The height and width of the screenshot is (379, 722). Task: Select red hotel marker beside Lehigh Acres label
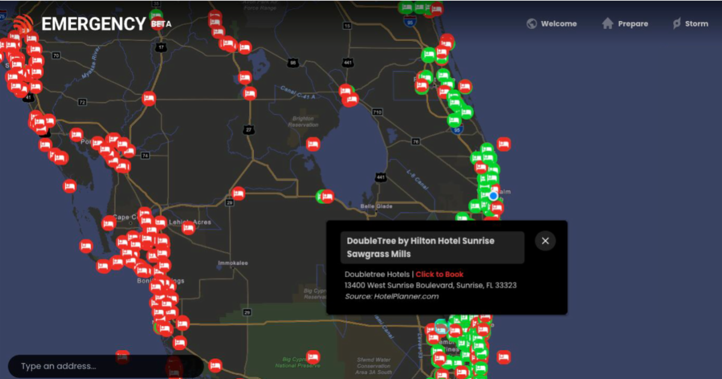click(188, 227)
